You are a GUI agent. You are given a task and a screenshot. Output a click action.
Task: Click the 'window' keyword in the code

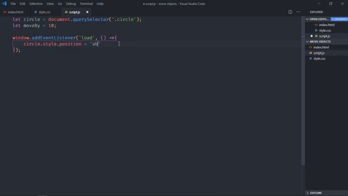tap(21, 38)
